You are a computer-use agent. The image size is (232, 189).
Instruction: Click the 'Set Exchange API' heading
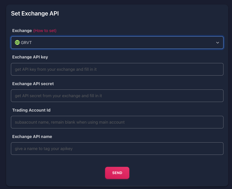35,14
